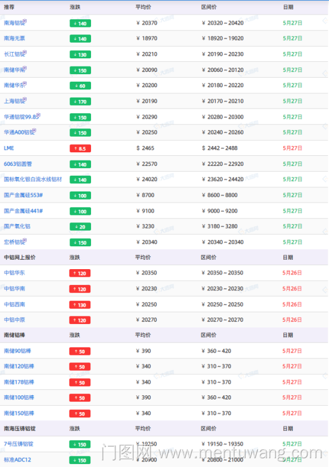The width and height of the screenshot is (329, 467).
Task: Click the ¥ 9100 average price
Action: (145, 211)
